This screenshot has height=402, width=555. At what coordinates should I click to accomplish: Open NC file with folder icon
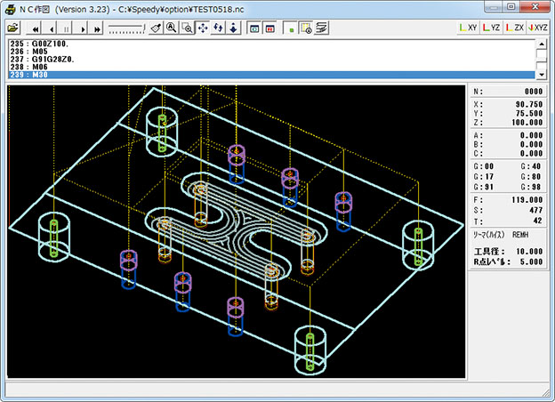coord(13,28)
